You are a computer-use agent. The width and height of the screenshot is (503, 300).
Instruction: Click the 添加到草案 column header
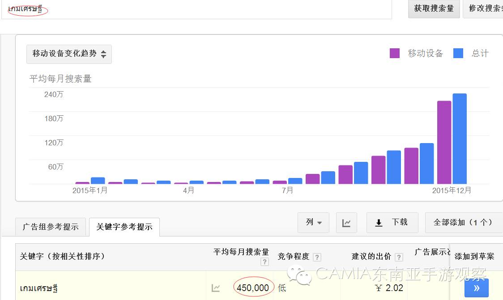pyautogui.click(x=474, y=257)
